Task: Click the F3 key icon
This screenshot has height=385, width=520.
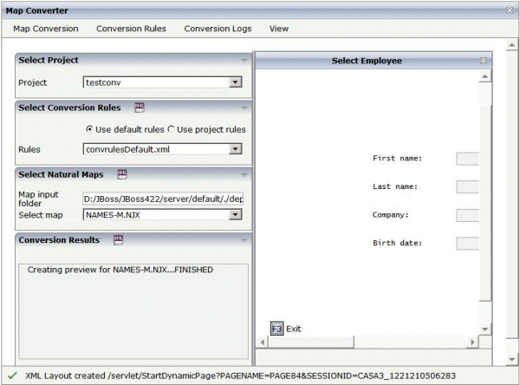Action: pyautogui.click(x=276, y=329)
